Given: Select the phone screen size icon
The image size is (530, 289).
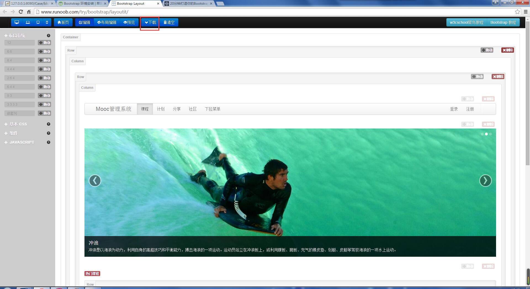Looking at the screenshot, I should pos(47,22).
